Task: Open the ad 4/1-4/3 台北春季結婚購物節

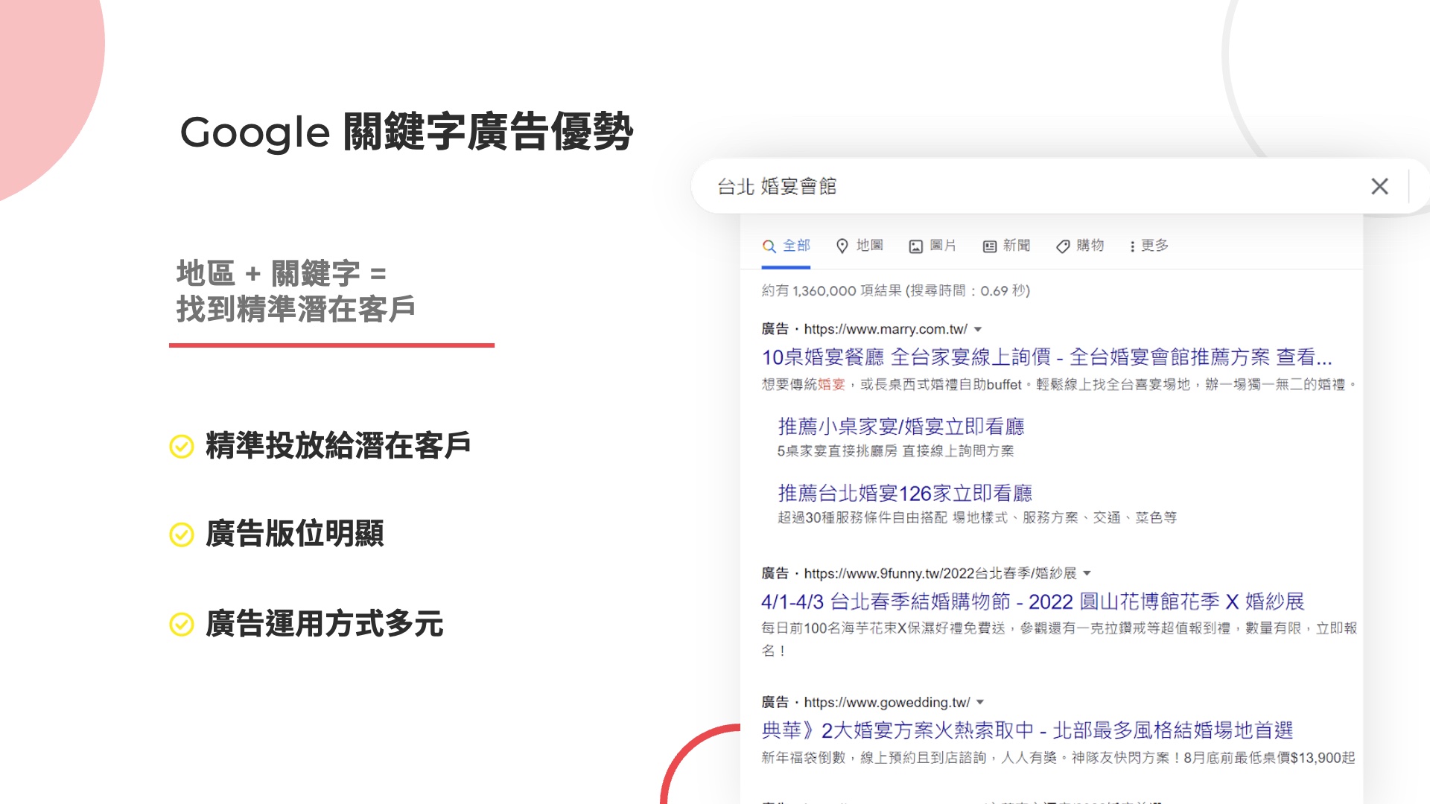Action: click(1033, 602)
